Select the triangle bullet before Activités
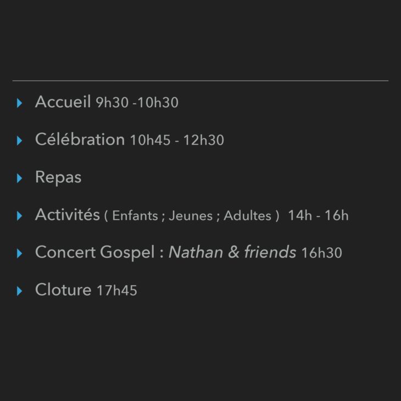Viewport: 401px width, 401px height. [19, 216]
